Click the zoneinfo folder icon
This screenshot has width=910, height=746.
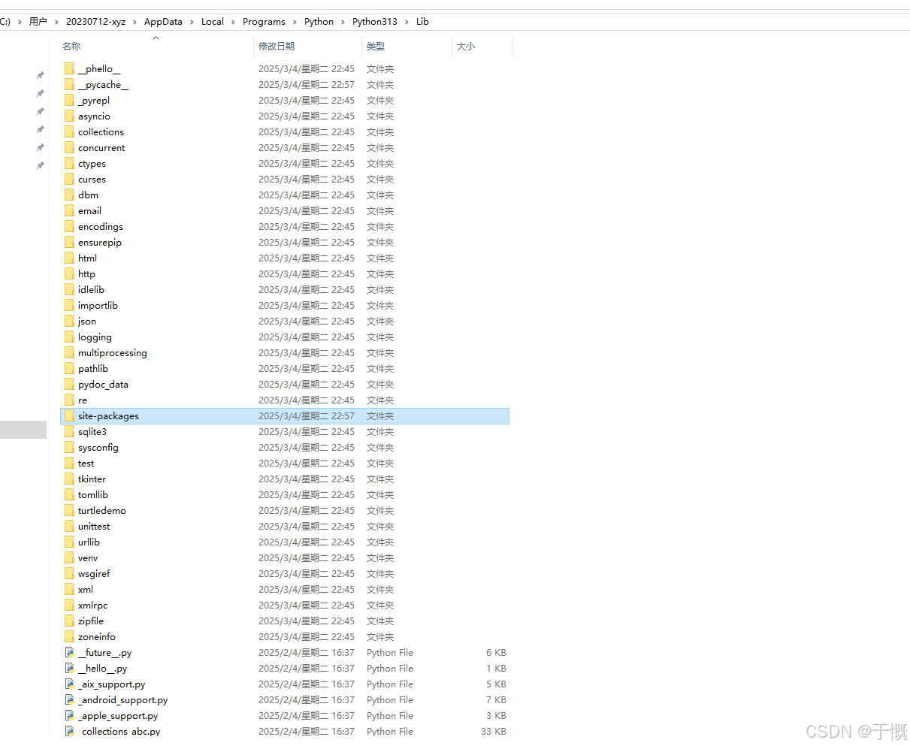click(x=69, y=637)
